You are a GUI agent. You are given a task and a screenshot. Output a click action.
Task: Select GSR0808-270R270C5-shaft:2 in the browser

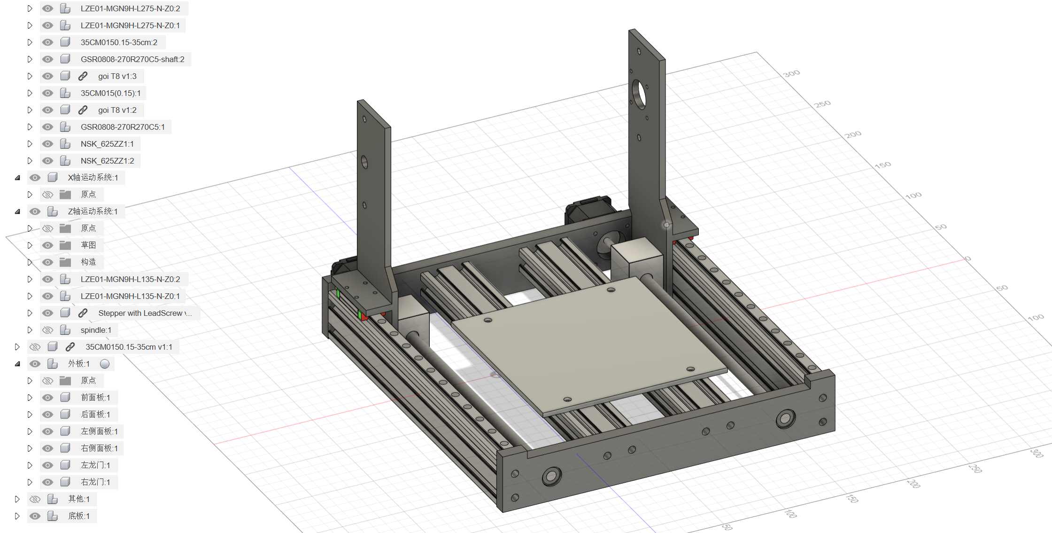pos(132,59)
